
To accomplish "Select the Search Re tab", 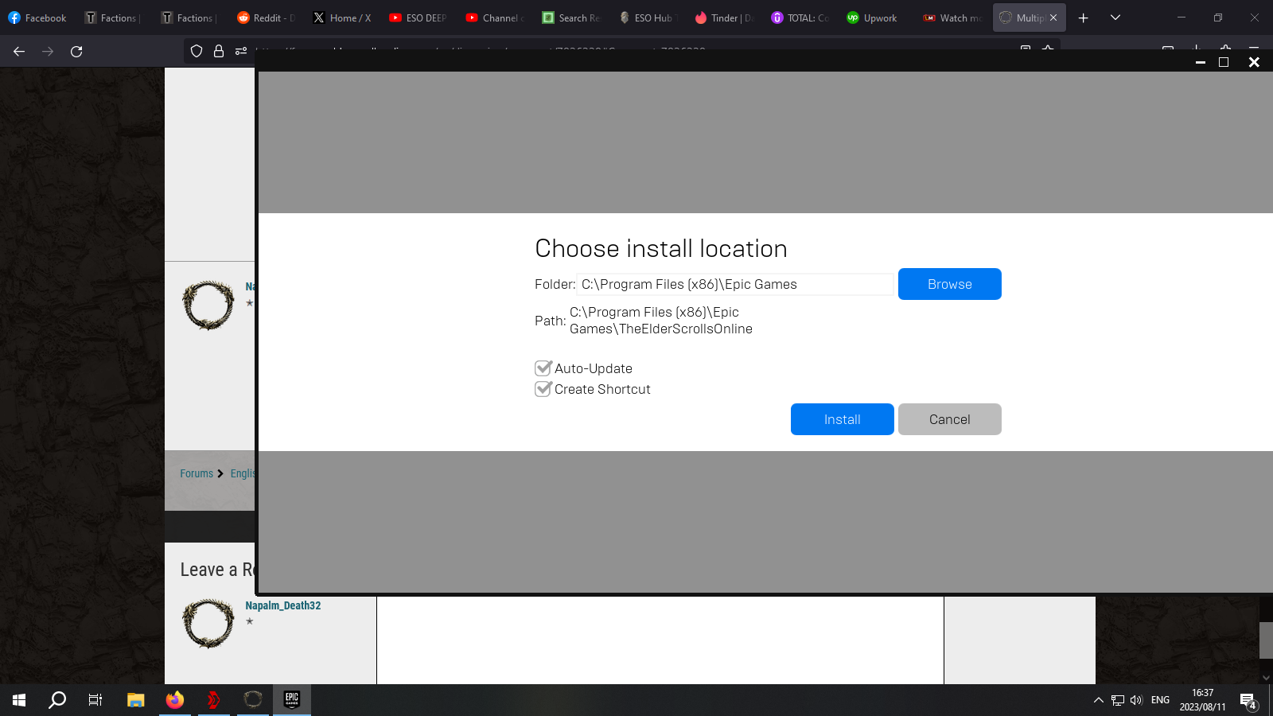I will 571,18.
